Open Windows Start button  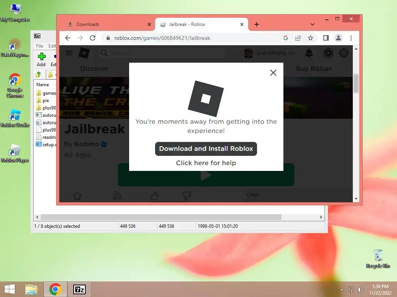(10, 289)
